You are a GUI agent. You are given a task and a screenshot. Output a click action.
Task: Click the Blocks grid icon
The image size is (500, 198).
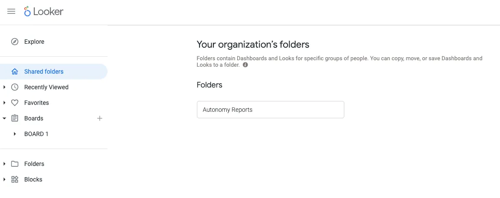[15, 179]
